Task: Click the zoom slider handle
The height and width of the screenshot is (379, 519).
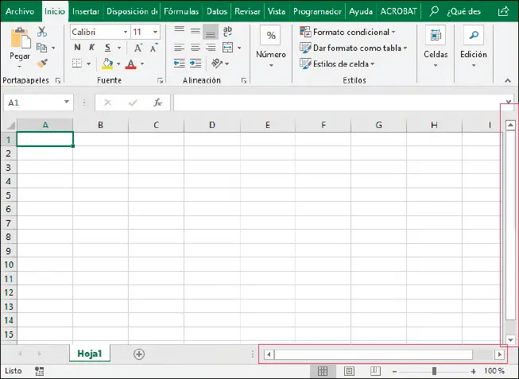Action: pyautogui.click(x=434, y=371)
